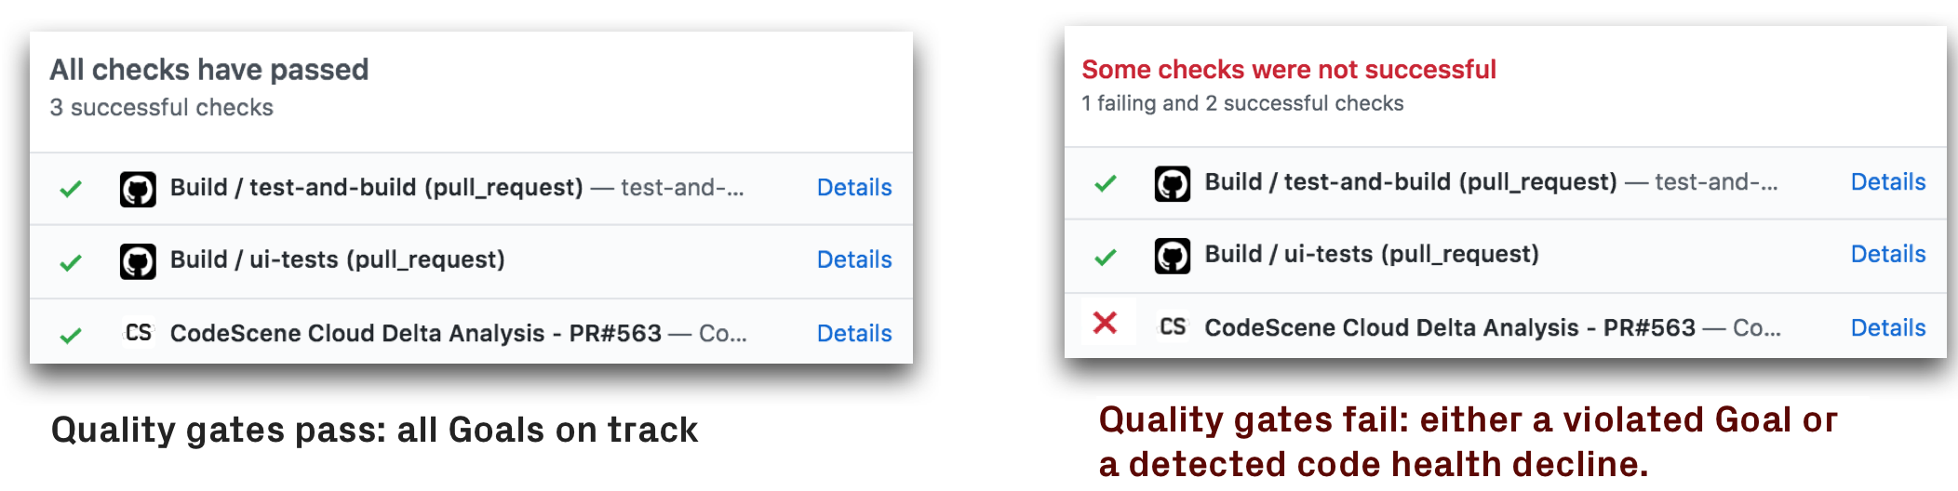Click green checkmark for CodeScene in passed panel
The width and height of the screenshot is (1958, 491).
71,335
